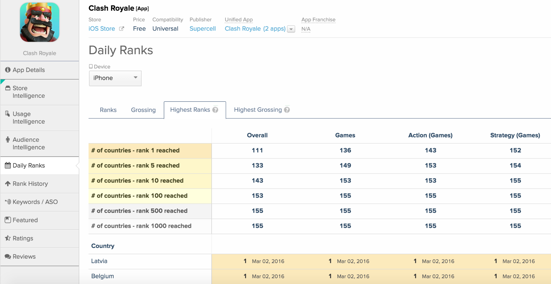Click the help icon next to Highest Ranks
551x284 pixels.
[215, 110]
